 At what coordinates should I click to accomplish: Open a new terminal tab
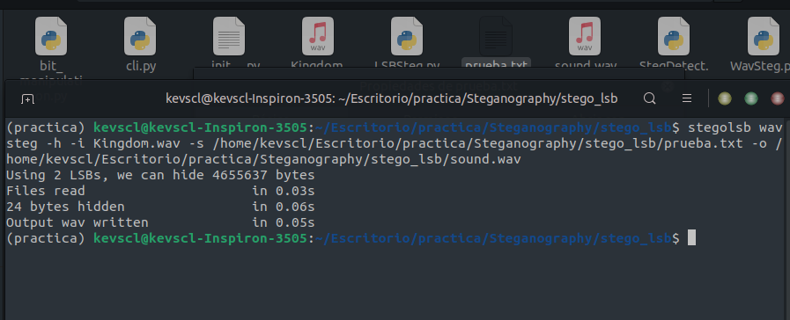pyautogui.click(x=27, y=98)
